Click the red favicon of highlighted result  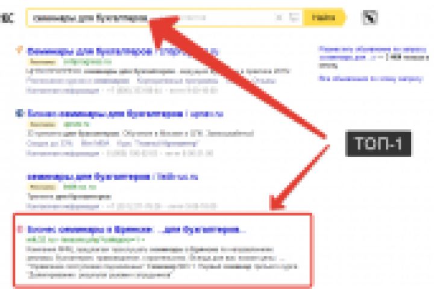(x=20, y=229)
